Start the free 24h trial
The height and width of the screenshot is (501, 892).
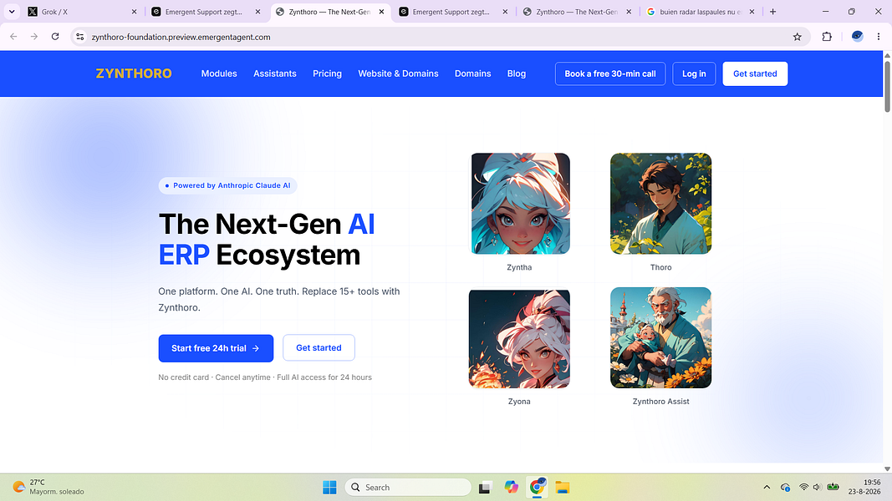216,348
